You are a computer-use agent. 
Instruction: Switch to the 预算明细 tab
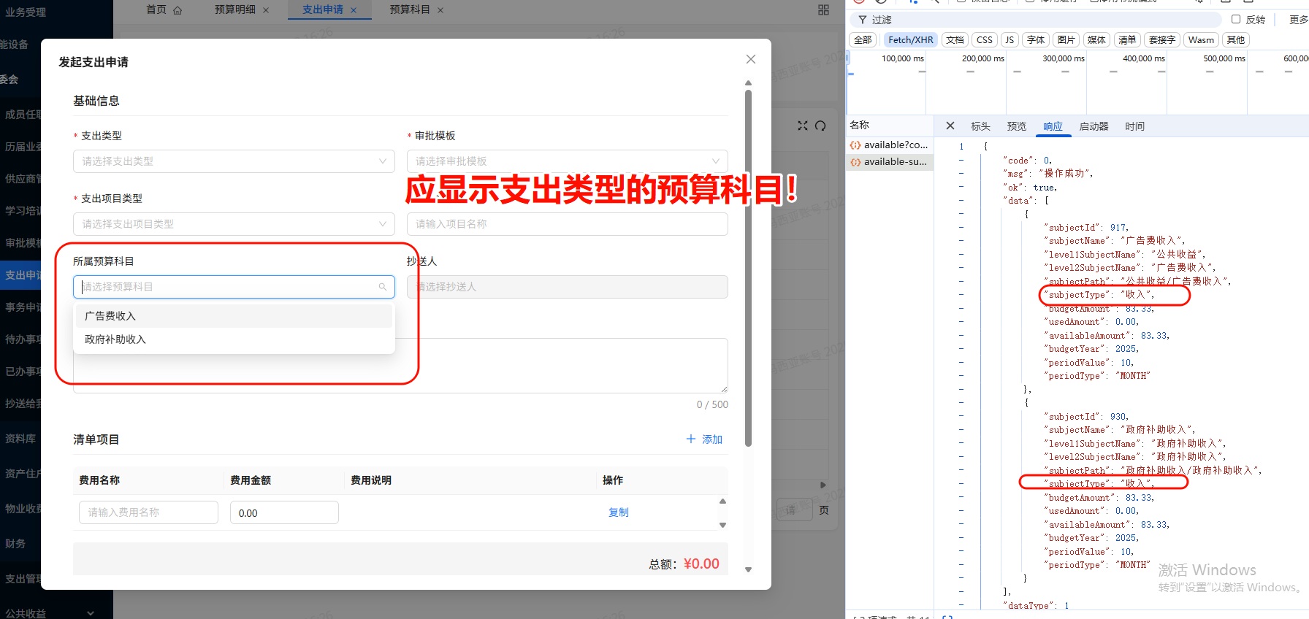[235, 9]
